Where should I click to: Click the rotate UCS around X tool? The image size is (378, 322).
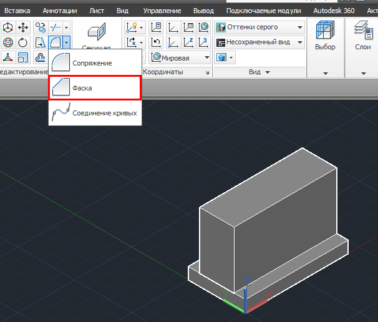132,42
